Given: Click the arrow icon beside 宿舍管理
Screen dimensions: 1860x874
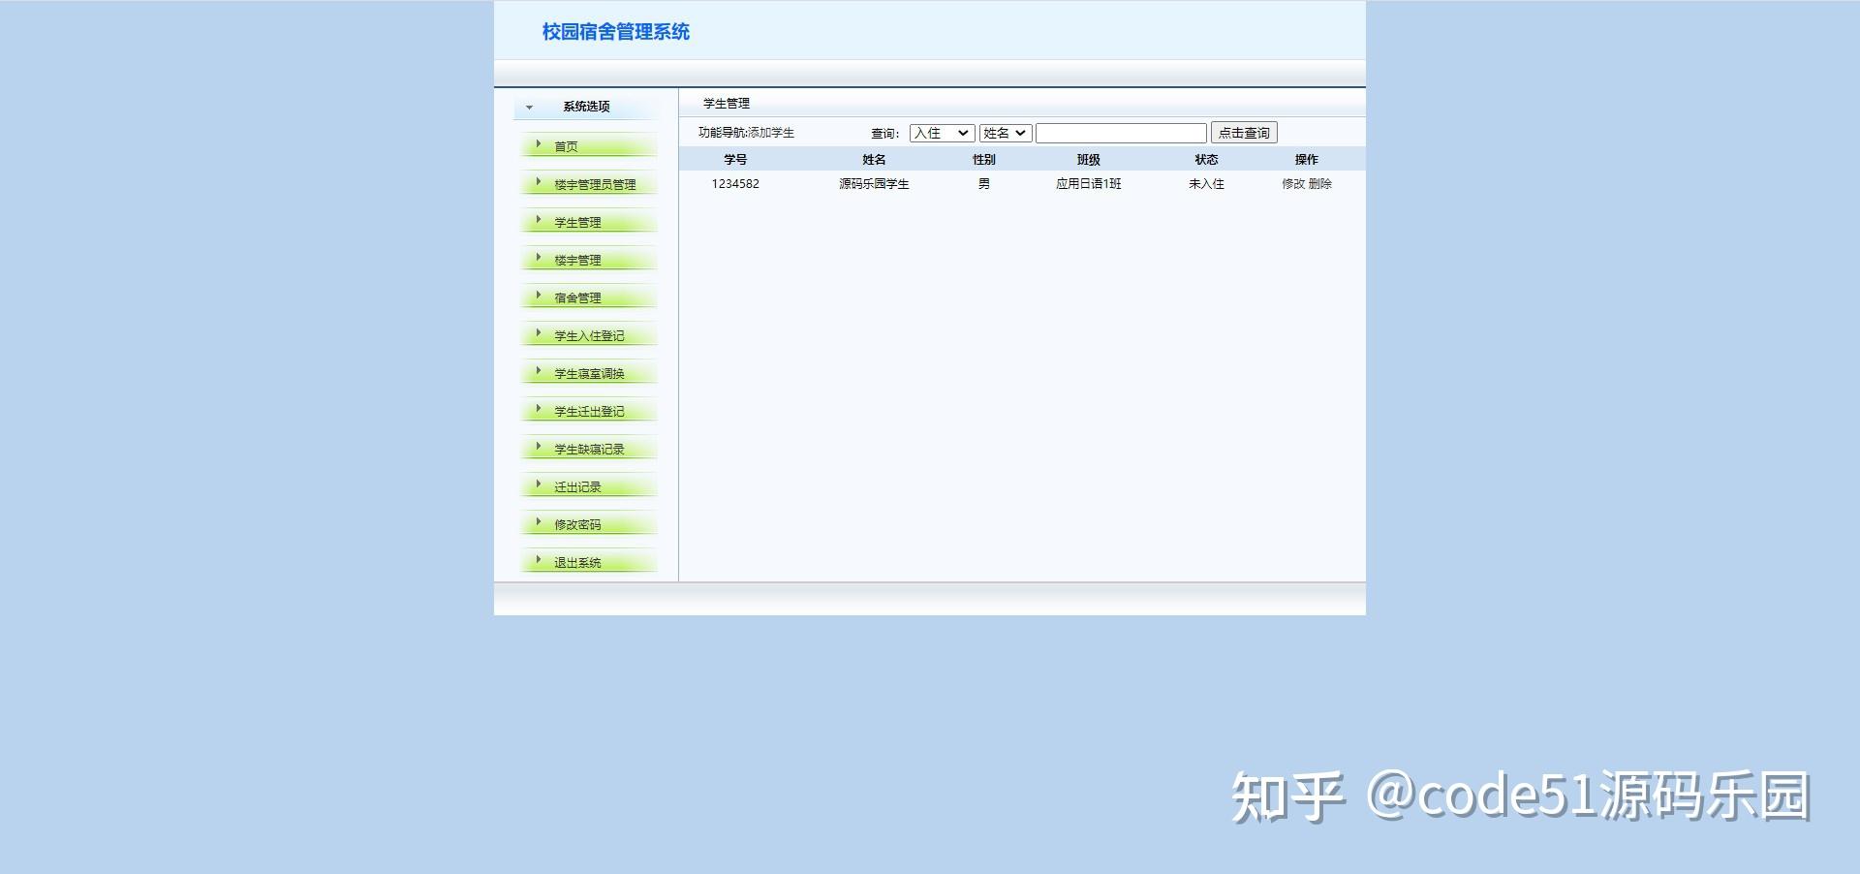Looking at the screenshot, I should pyautogui.click(x=540, y=297).
